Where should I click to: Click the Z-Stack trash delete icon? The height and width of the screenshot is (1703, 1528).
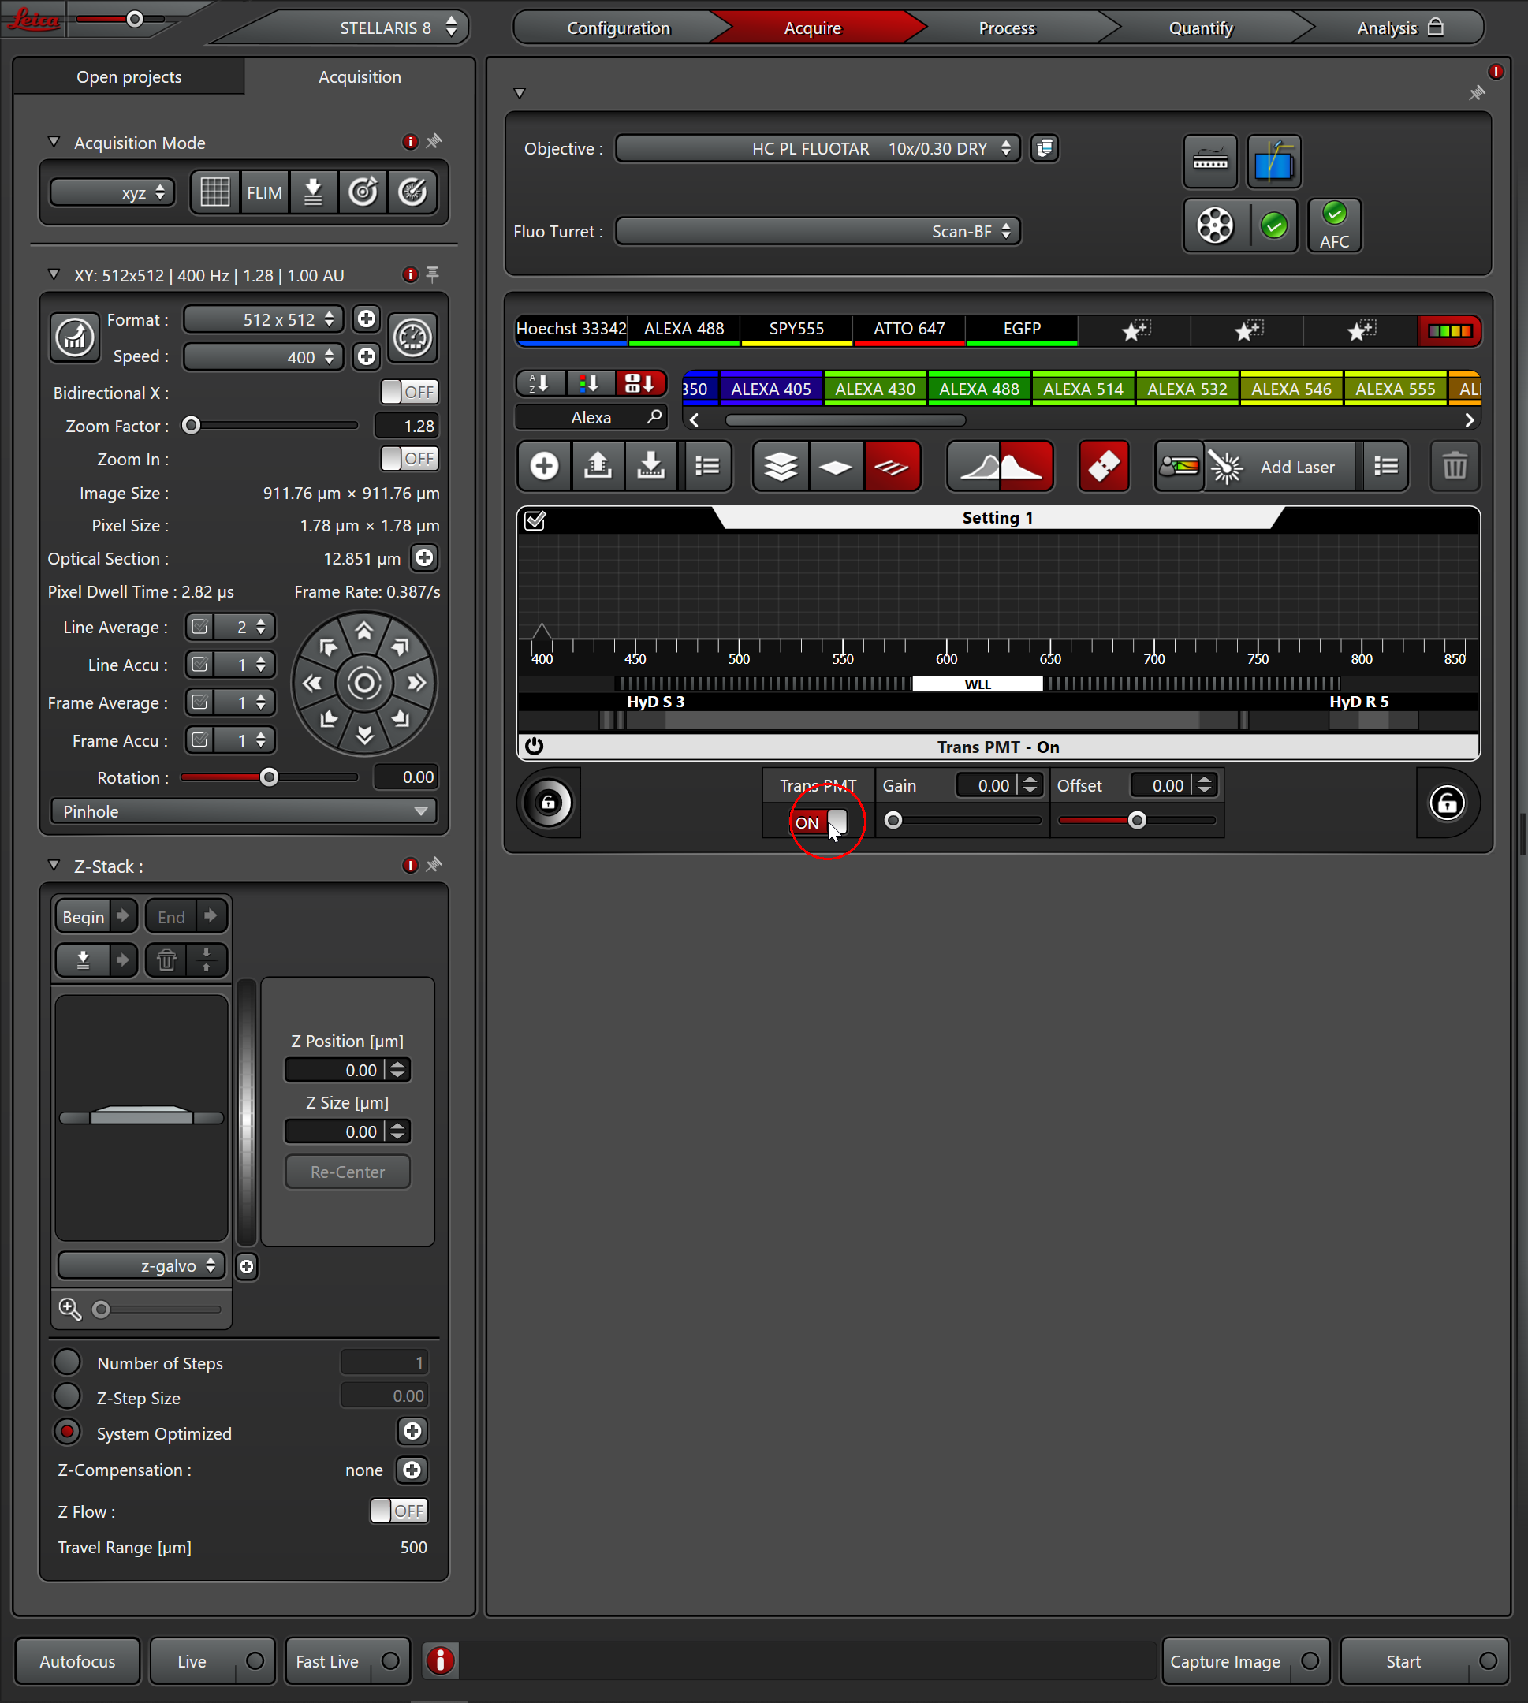click(166, 960)
